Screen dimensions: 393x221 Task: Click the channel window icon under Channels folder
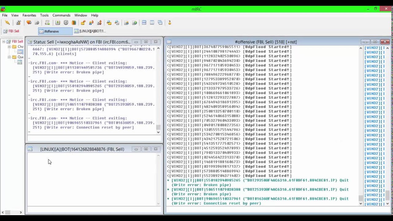pos(20,52)
